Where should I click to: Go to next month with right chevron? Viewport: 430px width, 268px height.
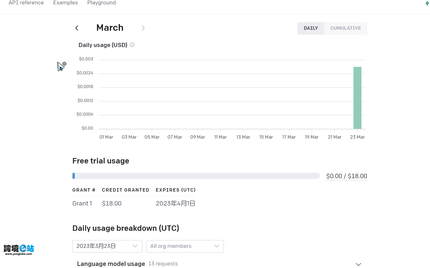pos(143,28)
